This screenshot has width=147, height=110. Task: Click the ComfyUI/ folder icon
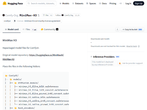[6, 76]
